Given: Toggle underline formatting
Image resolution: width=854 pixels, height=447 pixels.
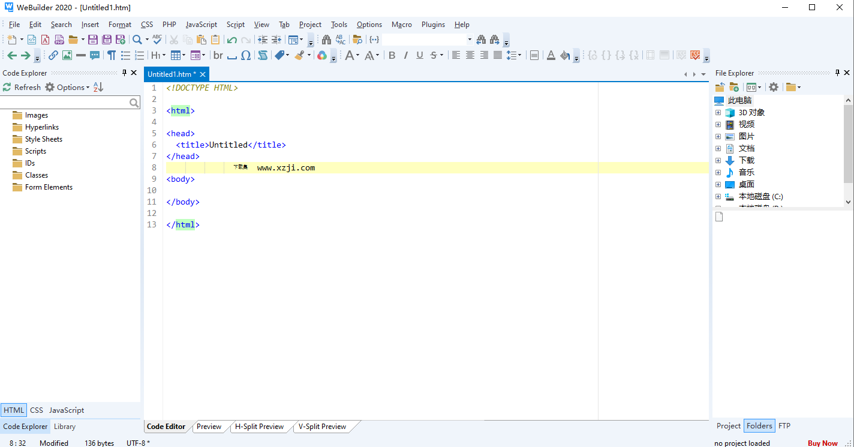Looking at the screenshot, I should tap(420, 55).
